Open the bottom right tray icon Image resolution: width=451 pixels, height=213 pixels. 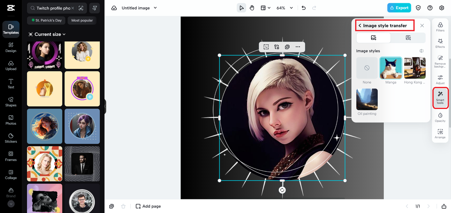444,206
